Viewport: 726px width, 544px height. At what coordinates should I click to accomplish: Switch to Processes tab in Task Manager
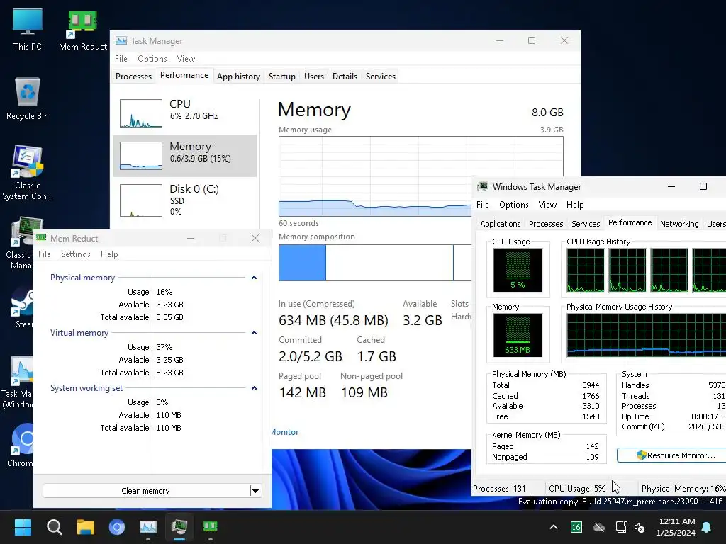[x=133, y=76]
